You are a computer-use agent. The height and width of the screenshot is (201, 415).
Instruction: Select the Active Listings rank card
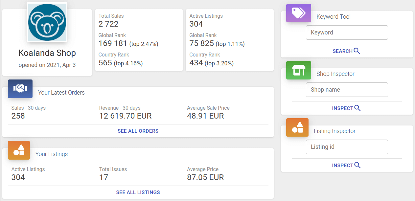pos(229,40)
